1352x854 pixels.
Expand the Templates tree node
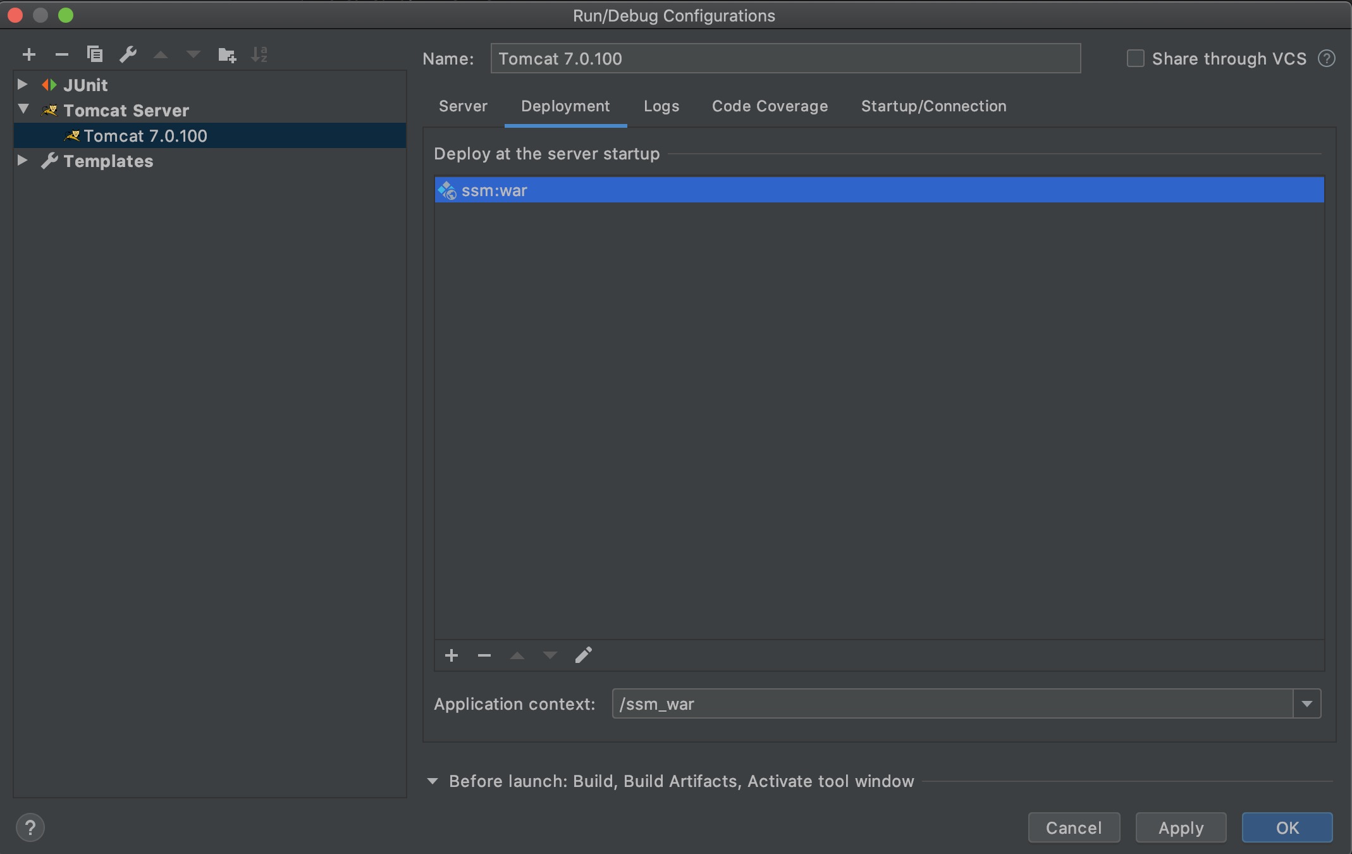tap(23, 160)
